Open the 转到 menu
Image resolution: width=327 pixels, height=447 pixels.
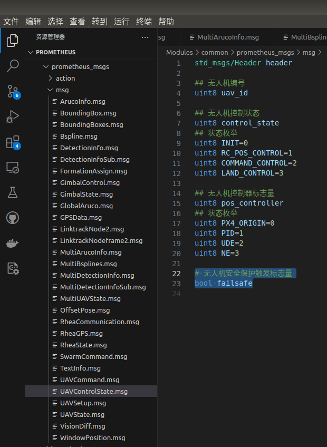100,22
